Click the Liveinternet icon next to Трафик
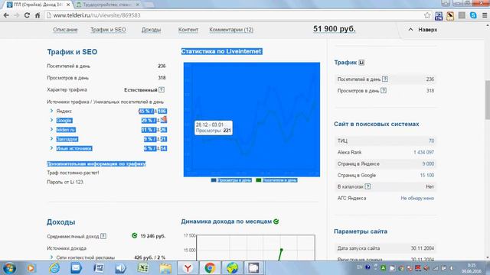Screen dimensions: 490x275 [361, 63]
